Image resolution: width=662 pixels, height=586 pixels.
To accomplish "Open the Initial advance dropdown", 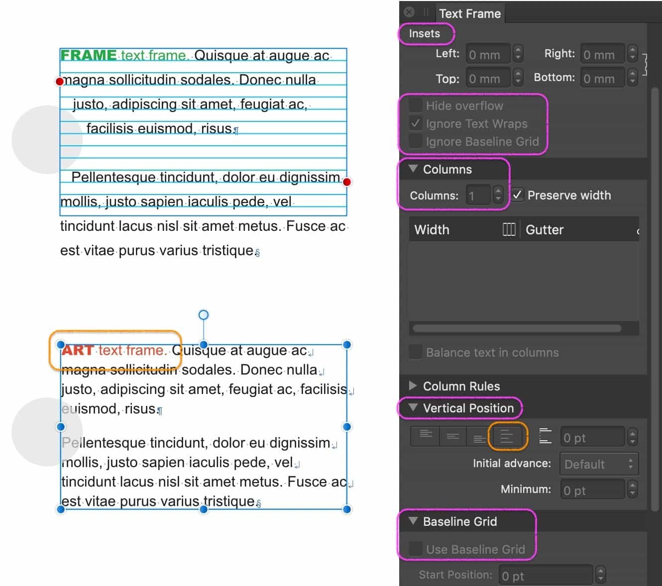I will click(x=599, y=464).
